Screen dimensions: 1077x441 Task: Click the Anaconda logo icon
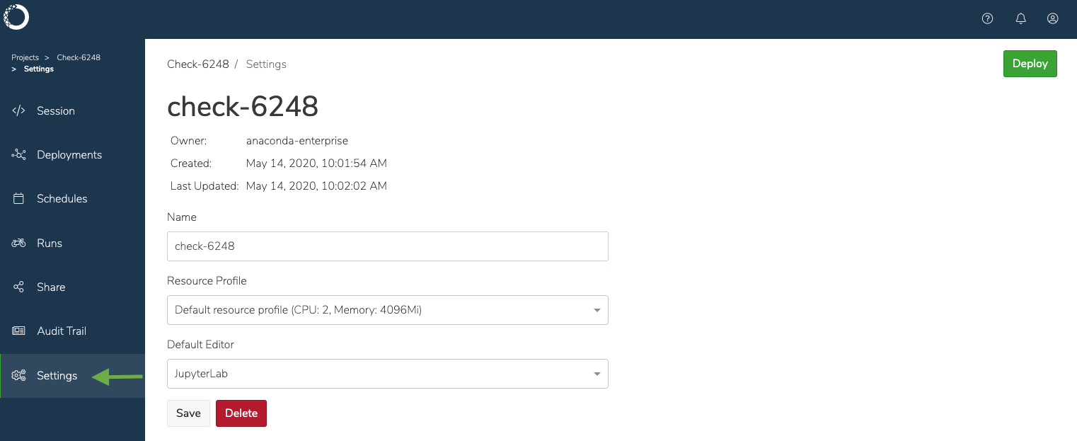(16, 16)
